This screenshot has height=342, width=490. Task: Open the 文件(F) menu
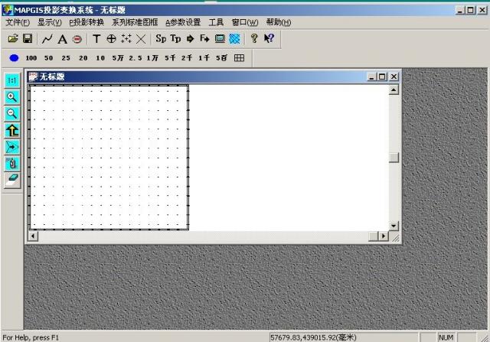(x=17, y=22)
